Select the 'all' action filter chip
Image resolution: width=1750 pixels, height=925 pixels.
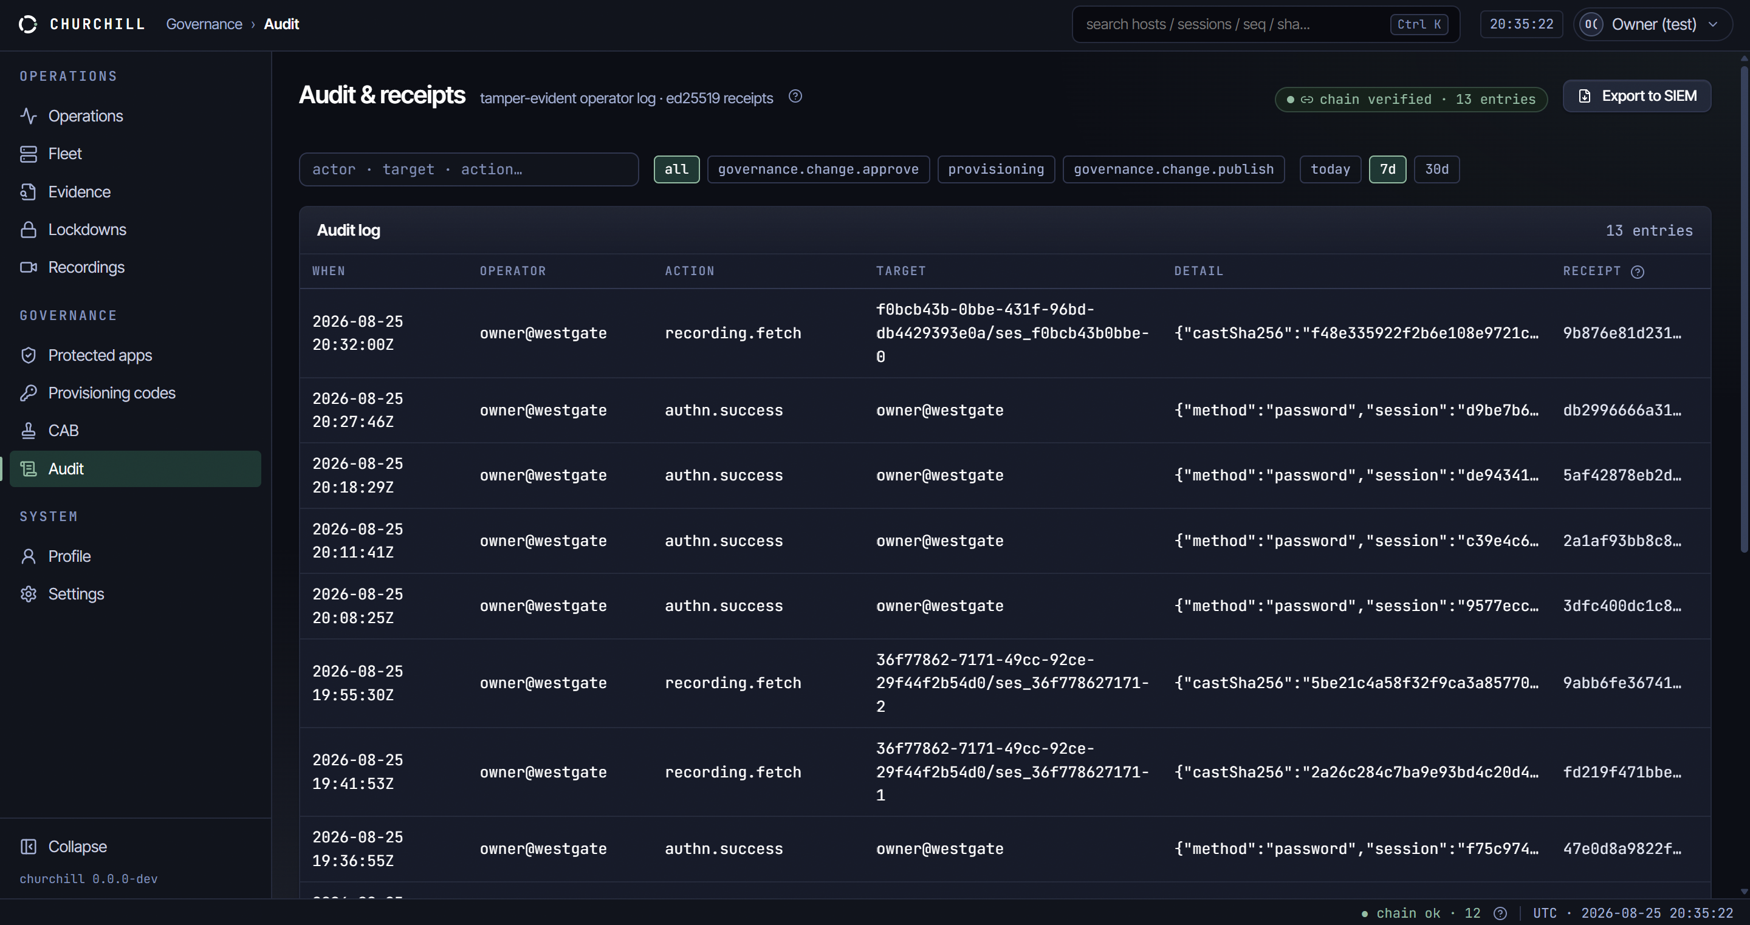click(x=677, y=169)
